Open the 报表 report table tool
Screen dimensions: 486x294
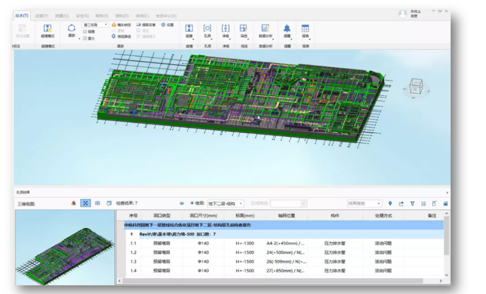306,31
